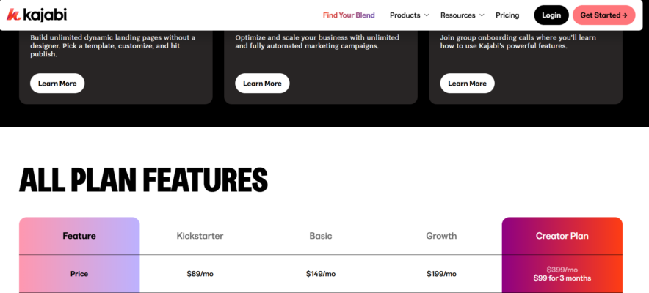Click the $199/mo Growth price cell
This screenshot has width=649, height=293.
pyautogui.click(x=441, y=274)
